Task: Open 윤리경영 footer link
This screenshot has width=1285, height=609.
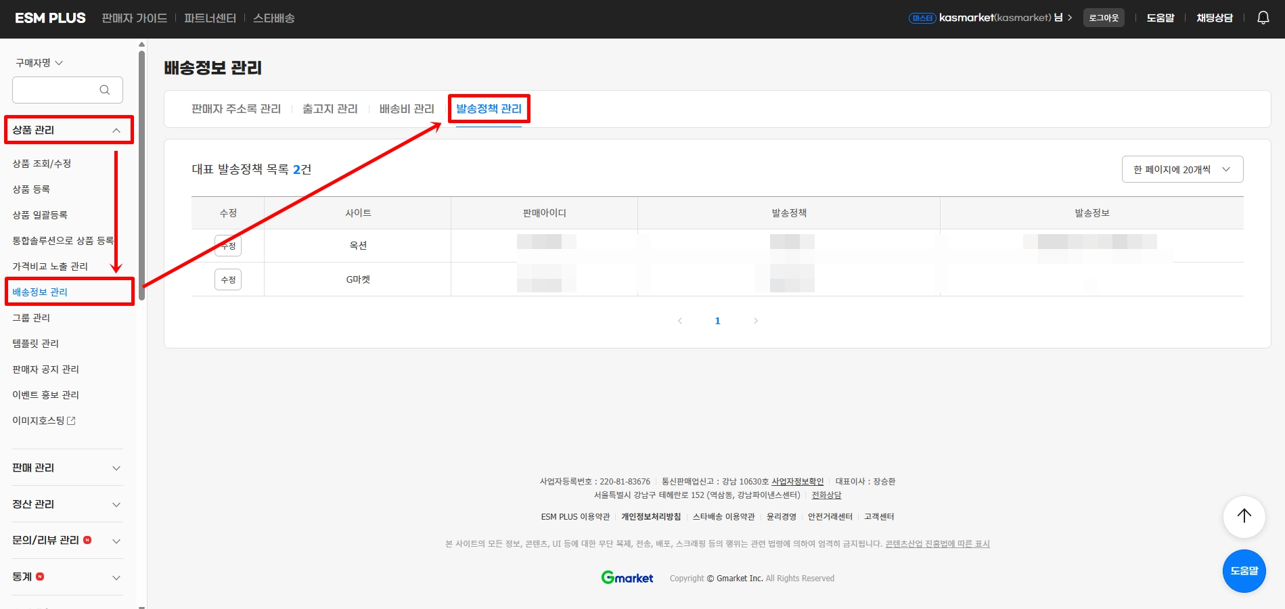Action: (x=781, y=517)
